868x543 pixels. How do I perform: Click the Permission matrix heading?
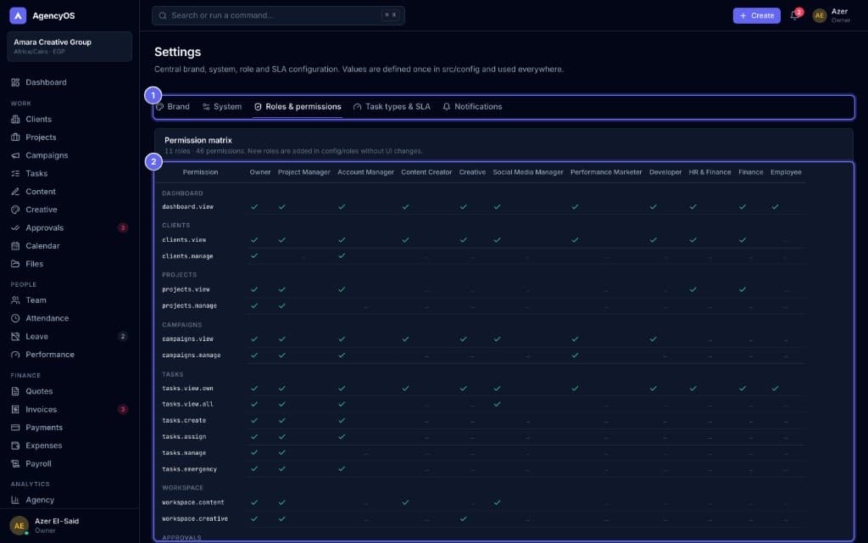click(x=198, y=141)
